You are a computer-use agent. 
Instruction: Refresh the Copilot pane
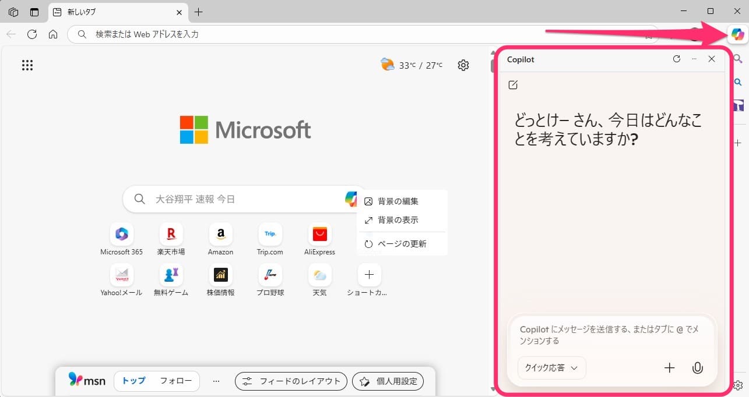[x=677, y=59]
